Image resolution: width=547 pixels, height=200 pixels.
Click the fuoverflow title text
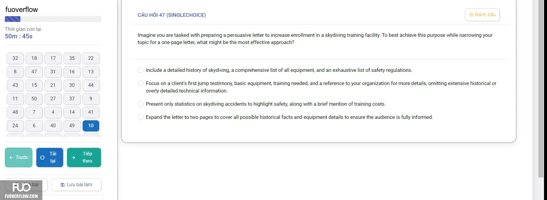(x=22, y=10)
